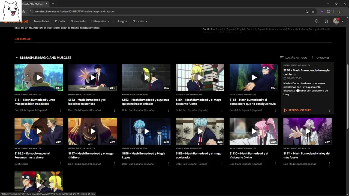Open the OPCIONES menu
Viewport: 349px width, 196px height.
click(x=320, y=58)
